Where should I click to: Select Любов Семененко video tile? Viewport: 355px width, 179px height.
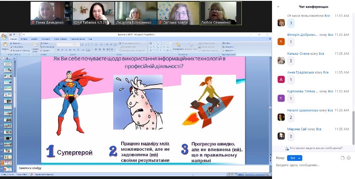221,13
